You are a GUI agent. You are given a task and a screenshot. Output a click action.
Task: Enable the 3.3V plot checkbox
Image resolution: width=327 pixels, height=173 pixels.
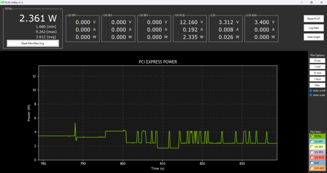pos(312,163)
